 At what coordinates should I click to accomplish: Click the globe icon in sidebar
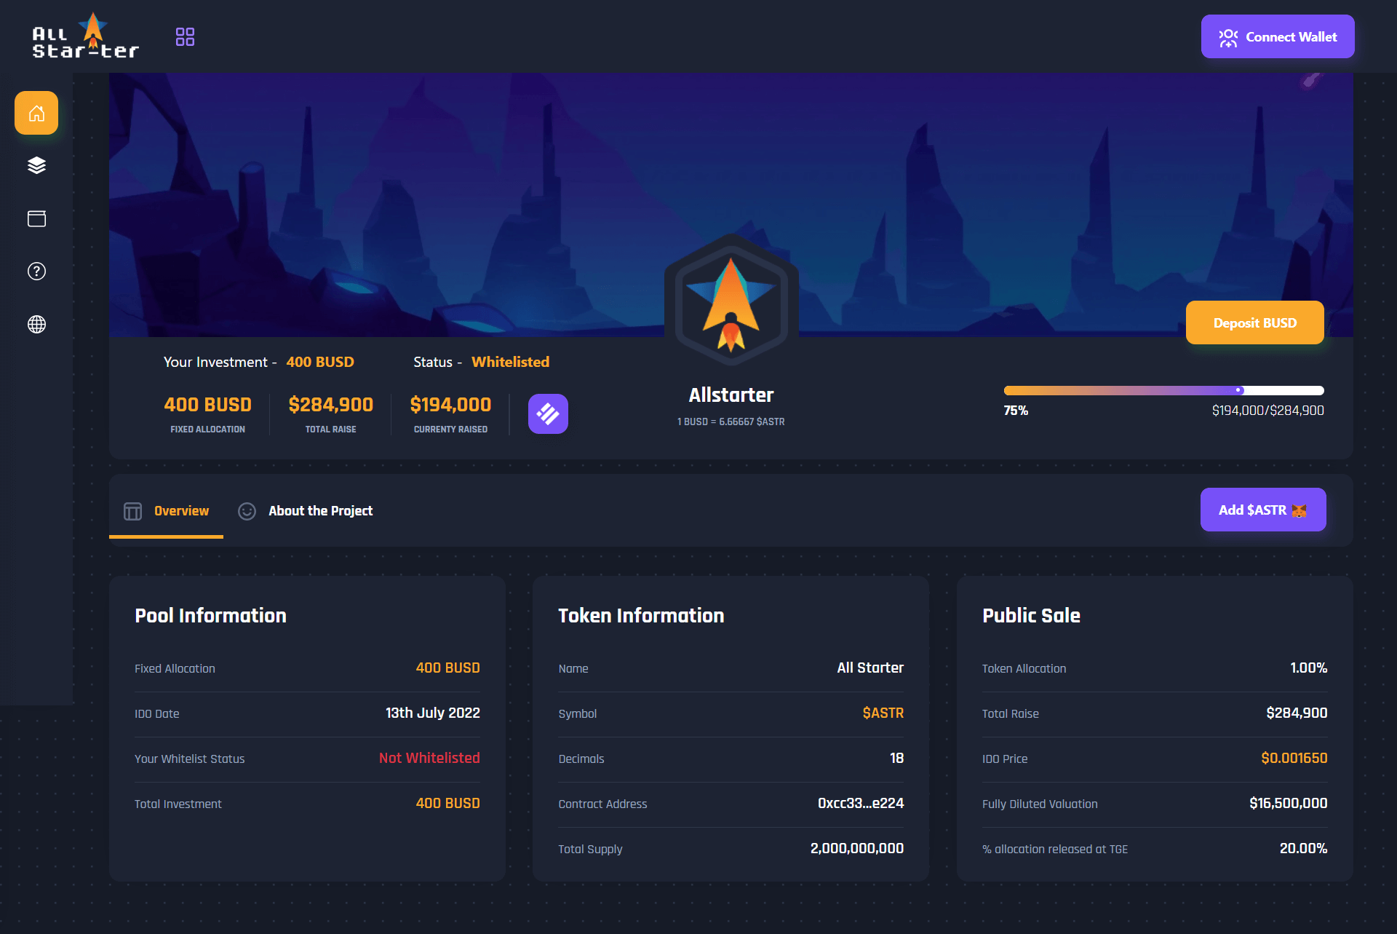tap(36, 324)
